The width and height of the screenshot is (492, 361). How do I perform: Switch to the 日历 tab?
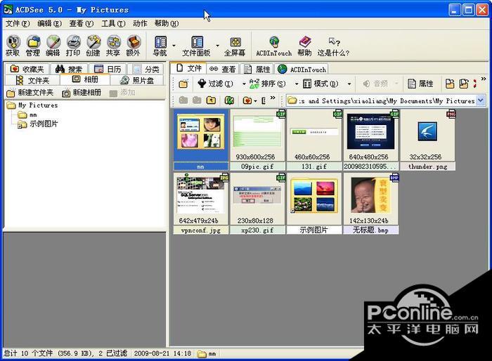click(x=108, y=69)
